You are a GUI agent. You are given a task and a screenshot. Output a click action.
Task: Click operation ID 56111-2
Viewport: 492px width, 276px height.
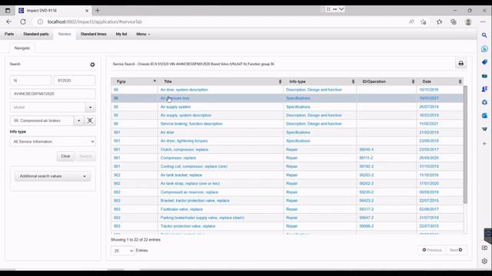[366, 158]
